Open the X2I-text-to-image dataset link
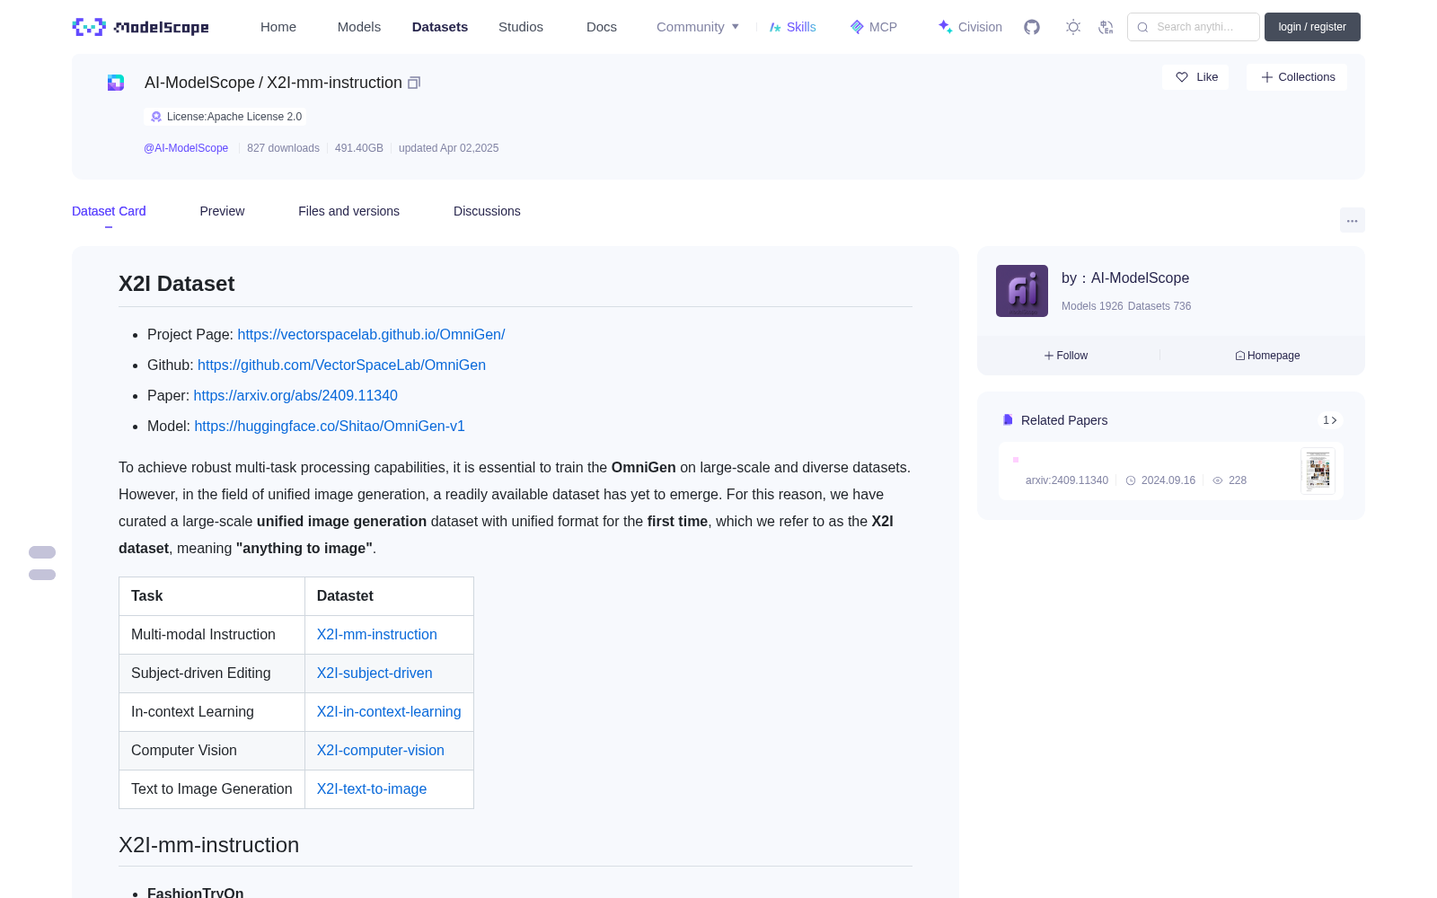Screen dimensions: 1437x898 click(372, 788)
